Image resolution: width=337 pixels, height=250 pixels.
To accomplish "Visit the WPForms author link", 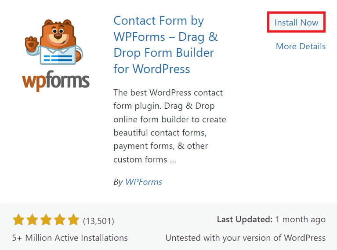I will (144, 182).
